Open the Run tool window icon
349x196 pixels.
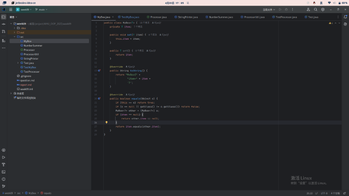point(3,157)
